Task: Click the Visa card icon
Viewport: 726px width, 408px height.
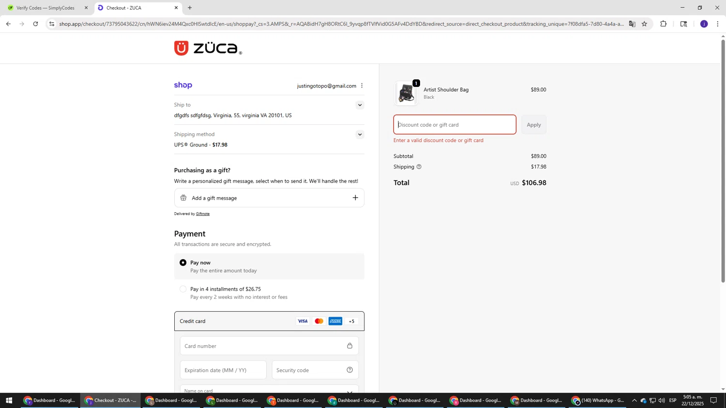Action: 302,321
